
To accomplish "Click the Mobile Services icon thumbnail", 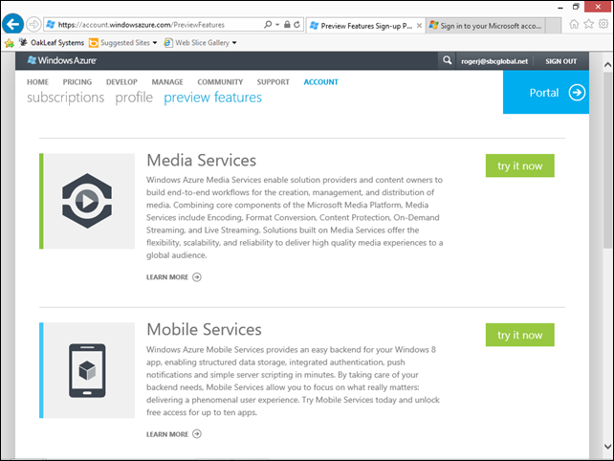I will point(87,370).
